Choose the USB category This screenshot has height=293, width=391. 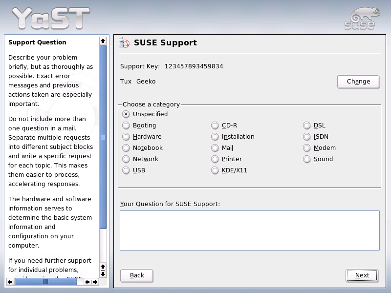coord(126,170)
